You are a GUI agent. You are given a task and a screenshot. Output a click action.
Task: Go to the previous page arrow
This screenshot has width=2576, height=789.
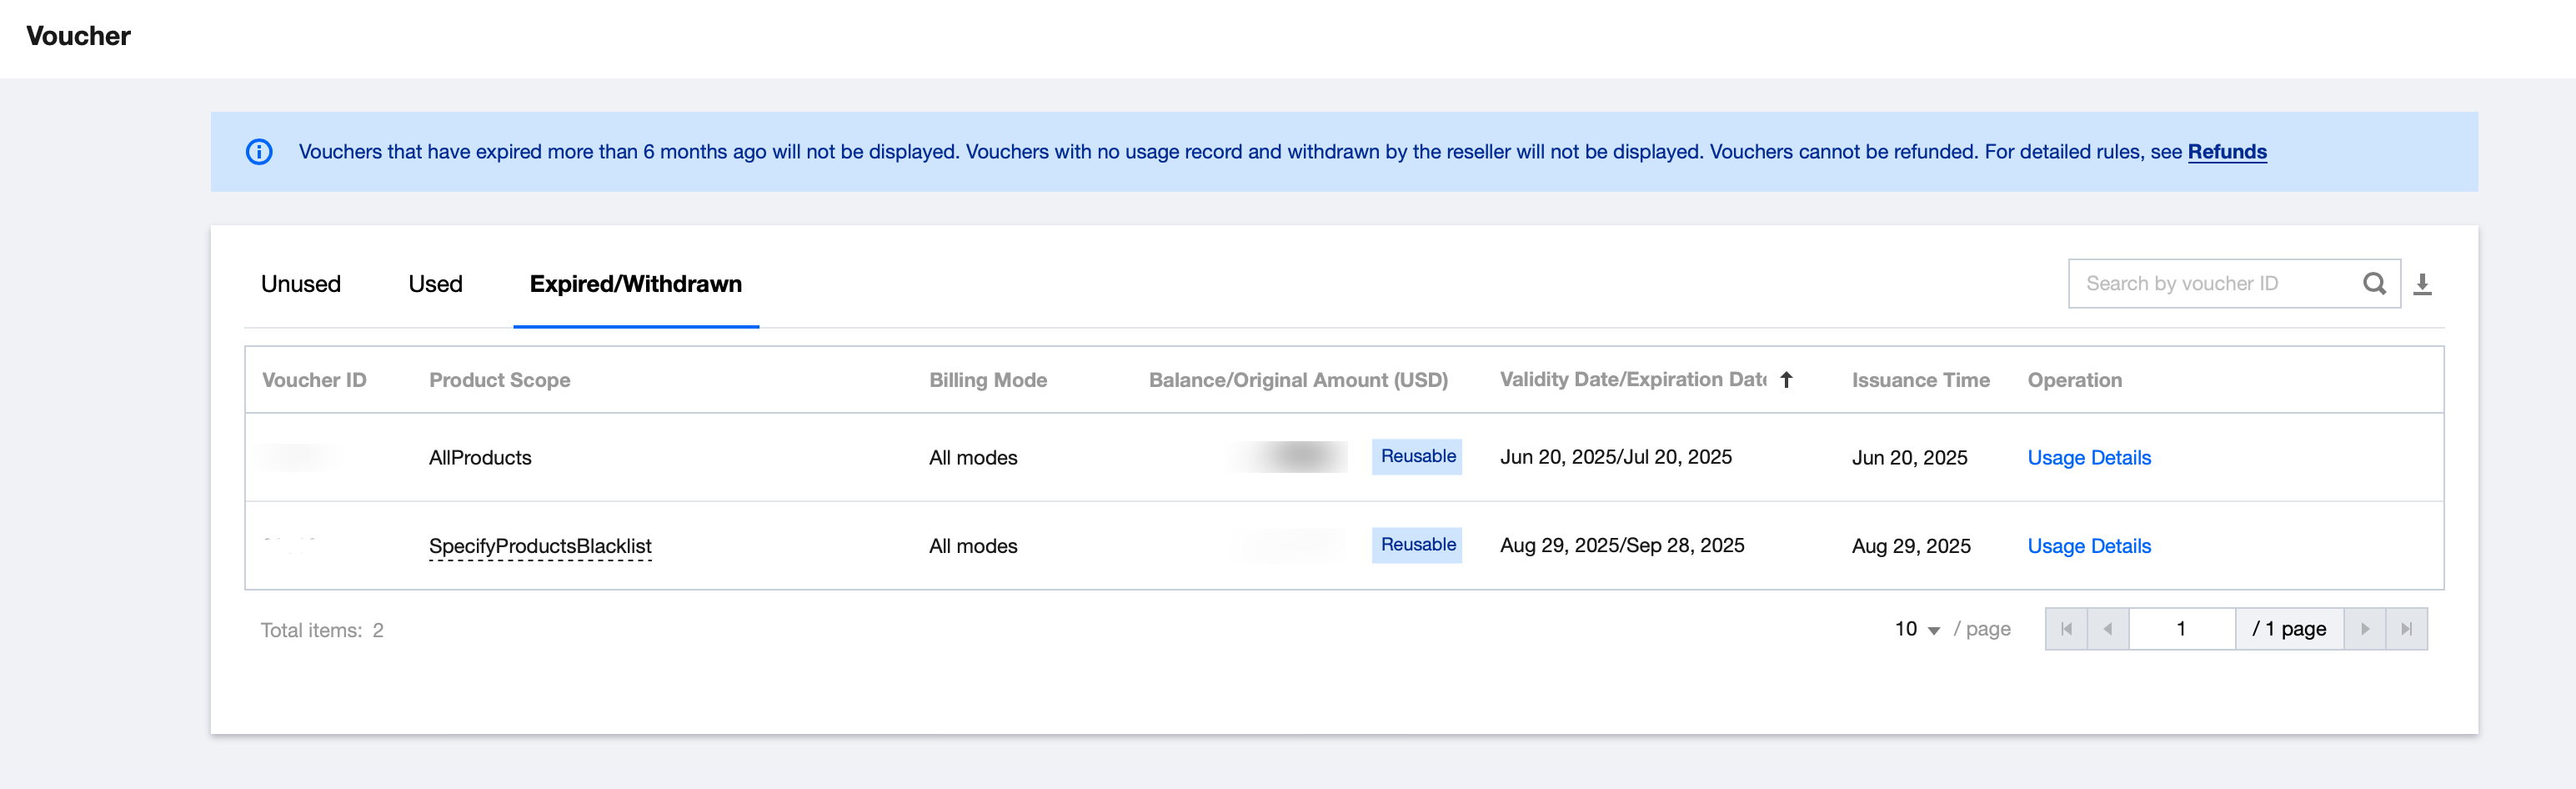coord(2108,629)
